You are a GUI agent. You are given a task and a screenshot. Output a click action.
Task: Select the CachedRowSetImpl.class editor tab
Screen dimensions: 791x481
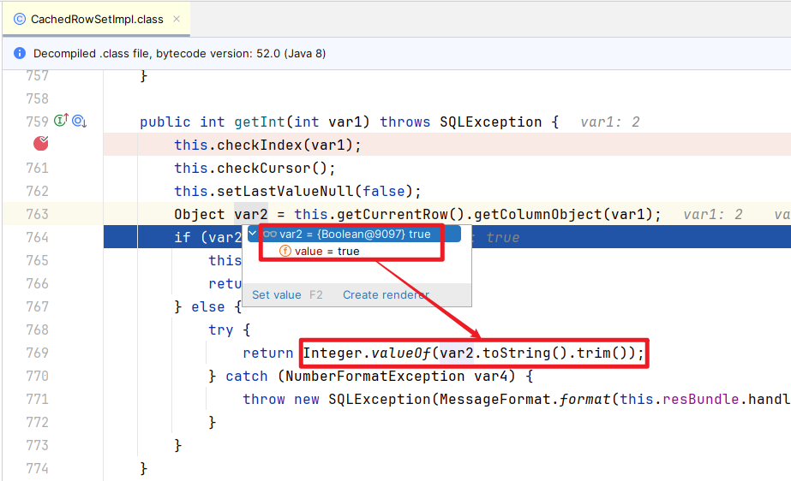96,19
